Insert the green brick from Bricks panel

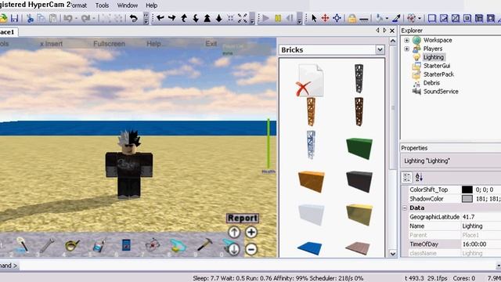359,148
